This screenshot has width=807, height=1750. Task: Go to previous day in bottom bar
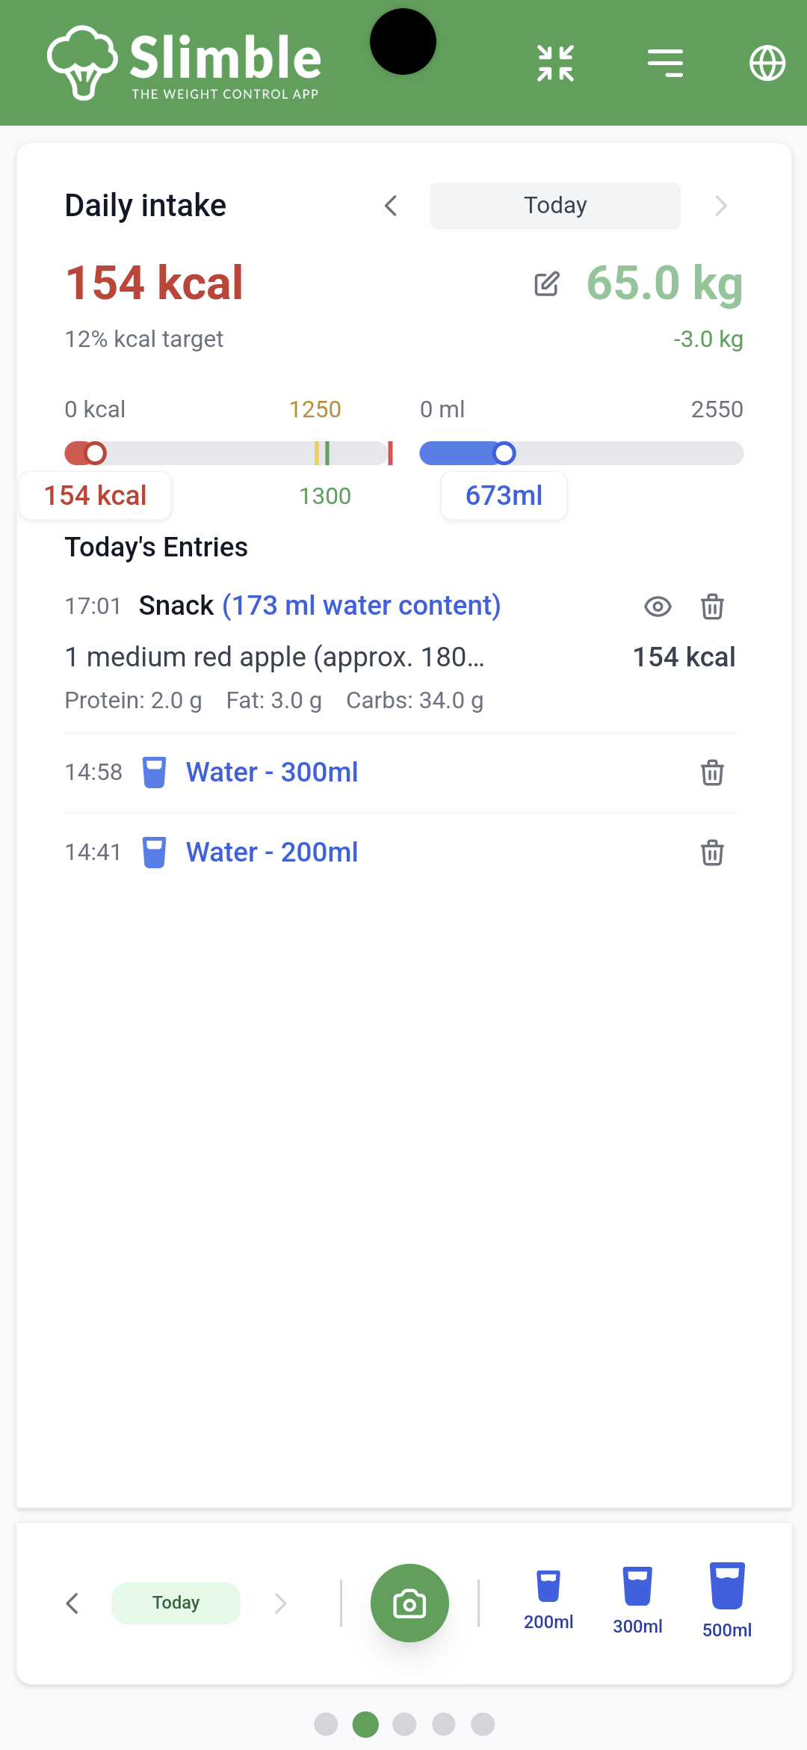pyautogui.click(x=72, y=1603)
